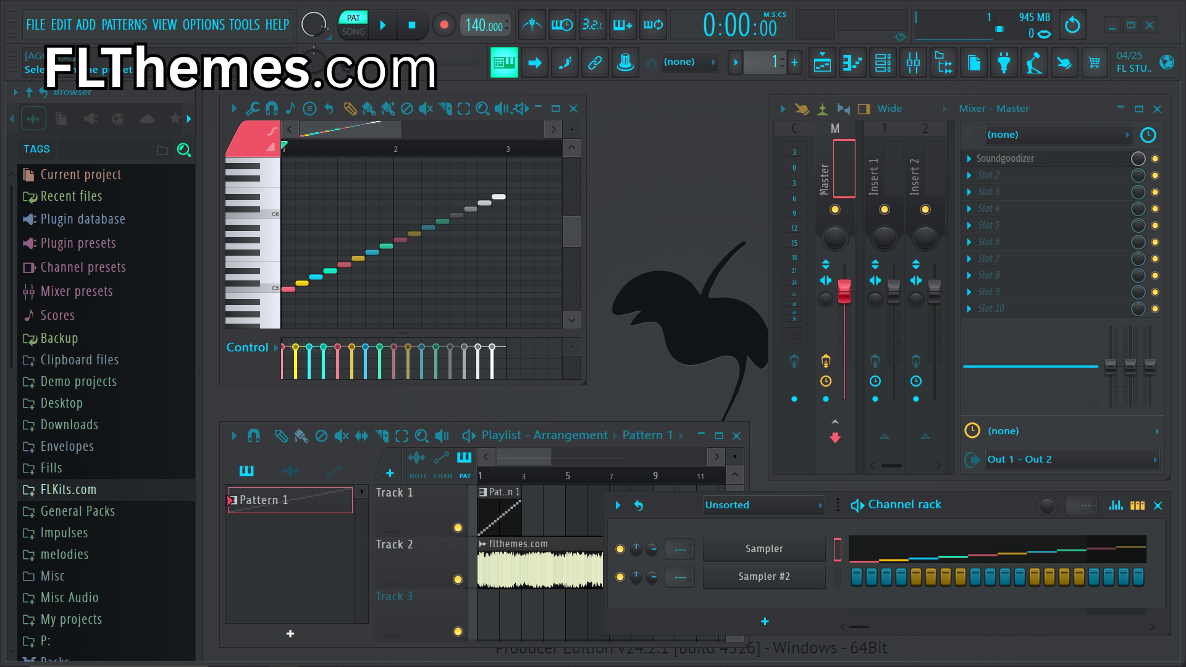Open the Sampler channel button
This screenshot has height=667, width=1186.
pos(764,549)
